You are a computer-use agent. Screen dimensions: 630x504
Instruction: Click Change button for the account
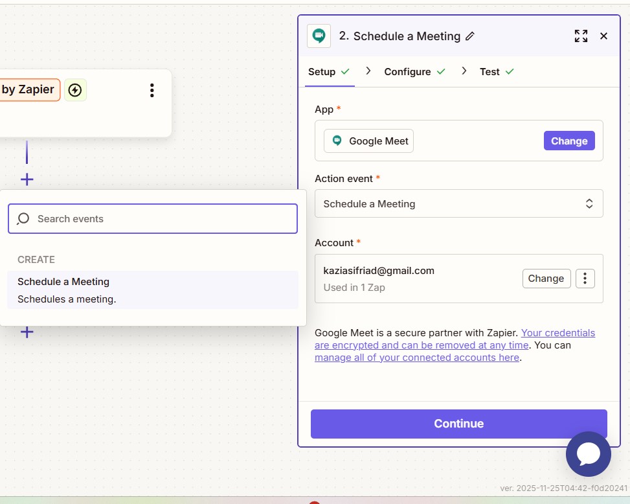546,279
